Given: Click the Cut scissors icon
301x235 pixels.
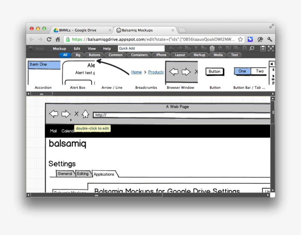Looking at the screenshot, I should tap(196, 48).
